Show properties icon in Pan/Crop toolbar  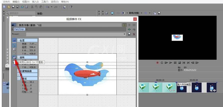tap(14, 40)
